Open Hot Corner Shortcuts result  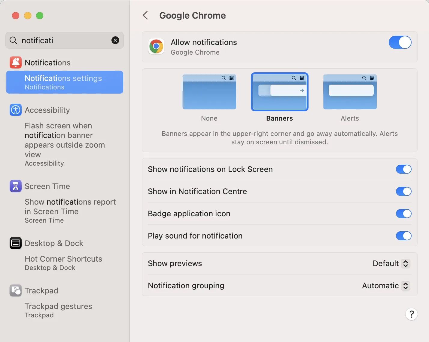click(x=63, y=263)
